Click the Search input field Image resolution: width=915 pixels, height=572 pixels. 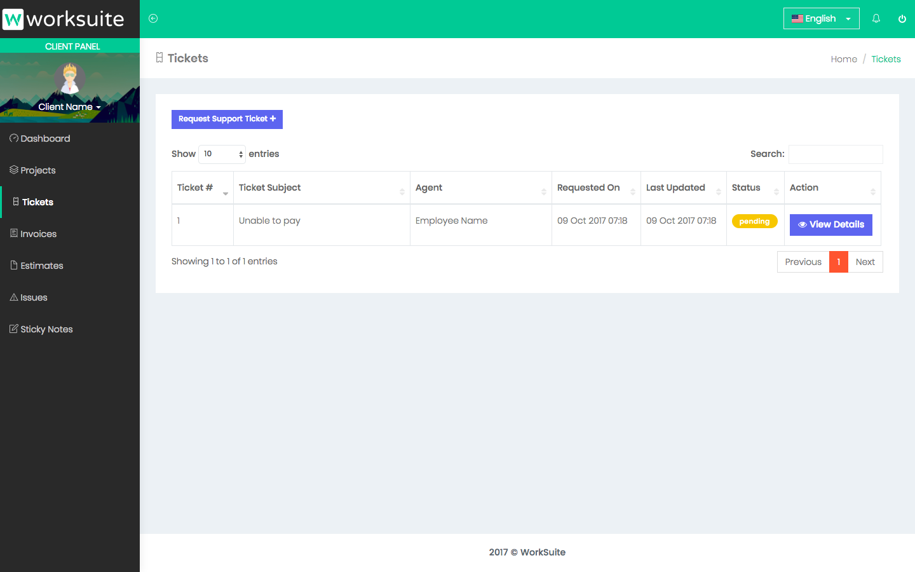pos(835,154)
